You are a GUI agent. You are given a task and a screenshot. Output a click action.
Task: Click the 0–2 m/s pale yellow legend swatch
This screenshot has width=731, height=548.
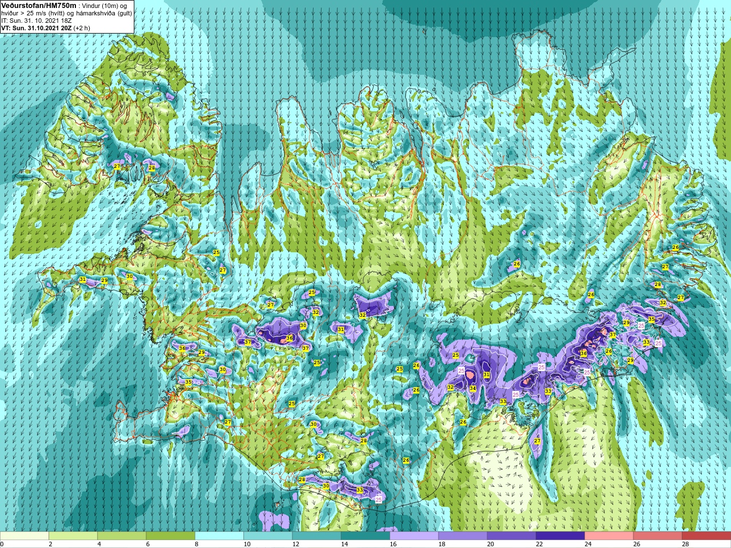[25, 536]
